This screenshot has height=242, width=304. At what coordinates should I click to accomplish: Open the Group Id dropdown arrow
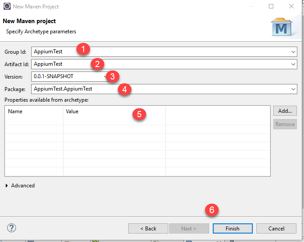[293, 52]
